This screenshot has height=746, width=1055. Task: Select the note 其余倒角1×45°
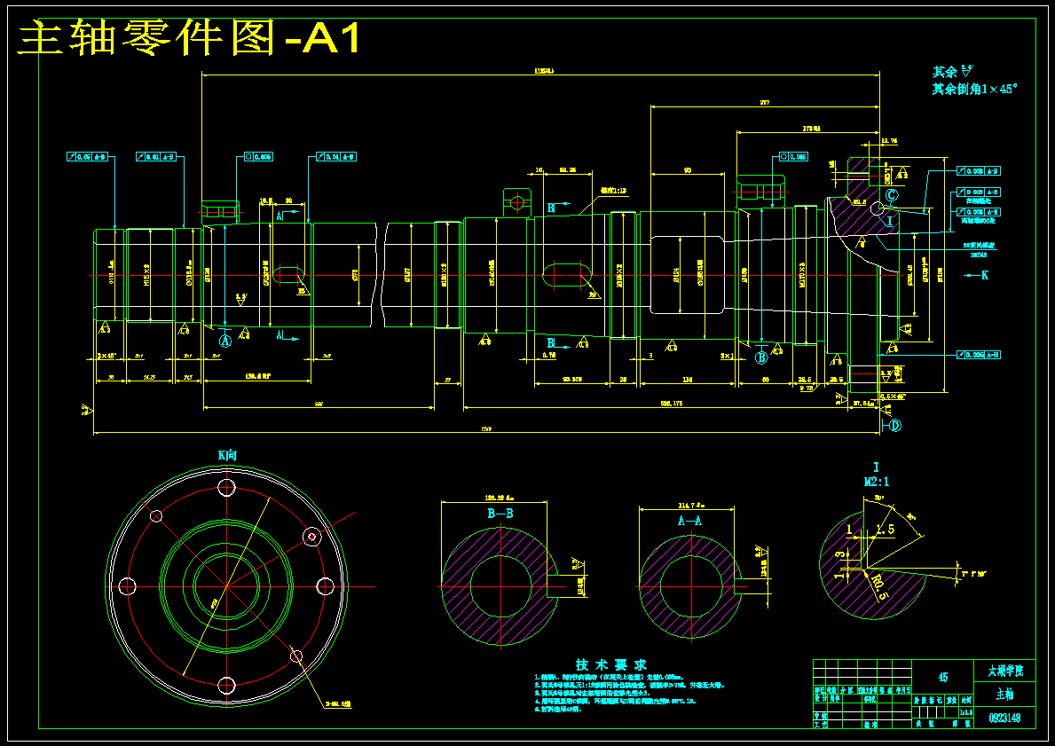(974, 89)
